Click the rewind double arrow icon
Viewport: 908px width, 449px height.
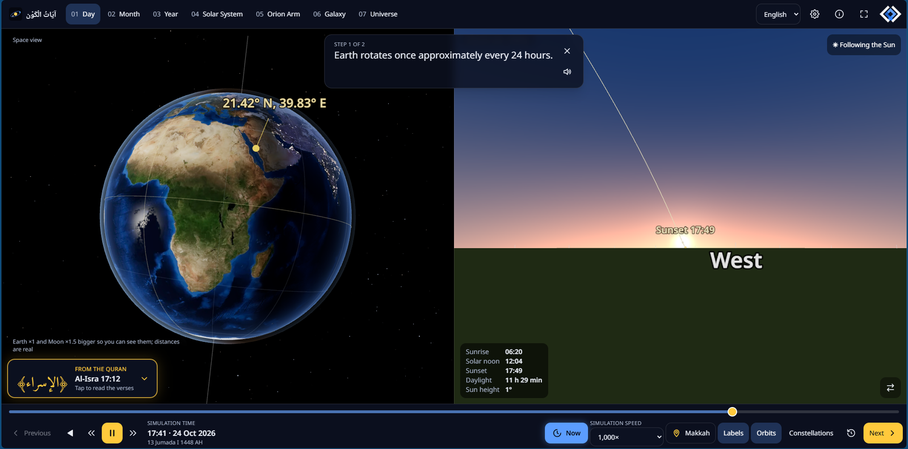point(91,433)
